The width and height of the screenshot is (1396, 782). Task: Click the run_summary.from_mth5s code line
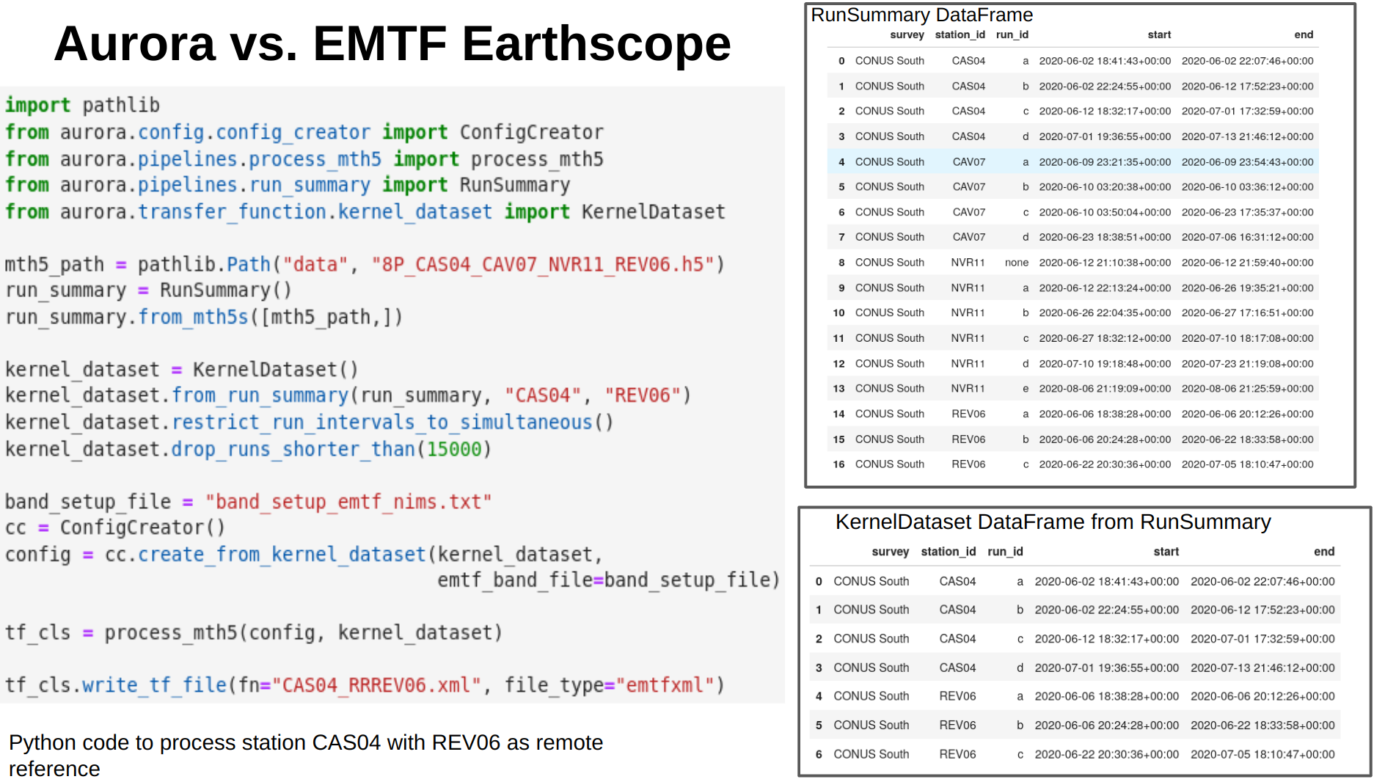(x=204, y=318)
